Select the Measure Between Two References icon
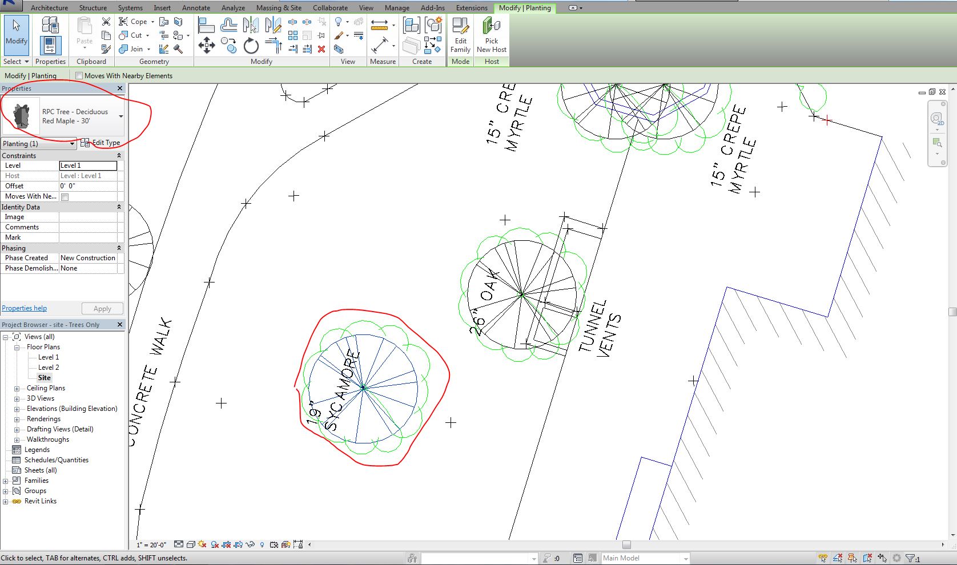 (380, 25)
